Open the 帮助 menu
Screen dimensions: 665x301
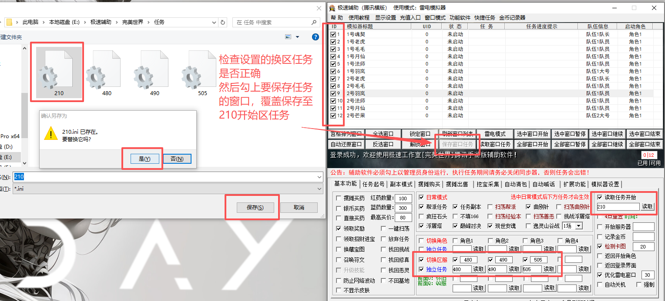336,18
